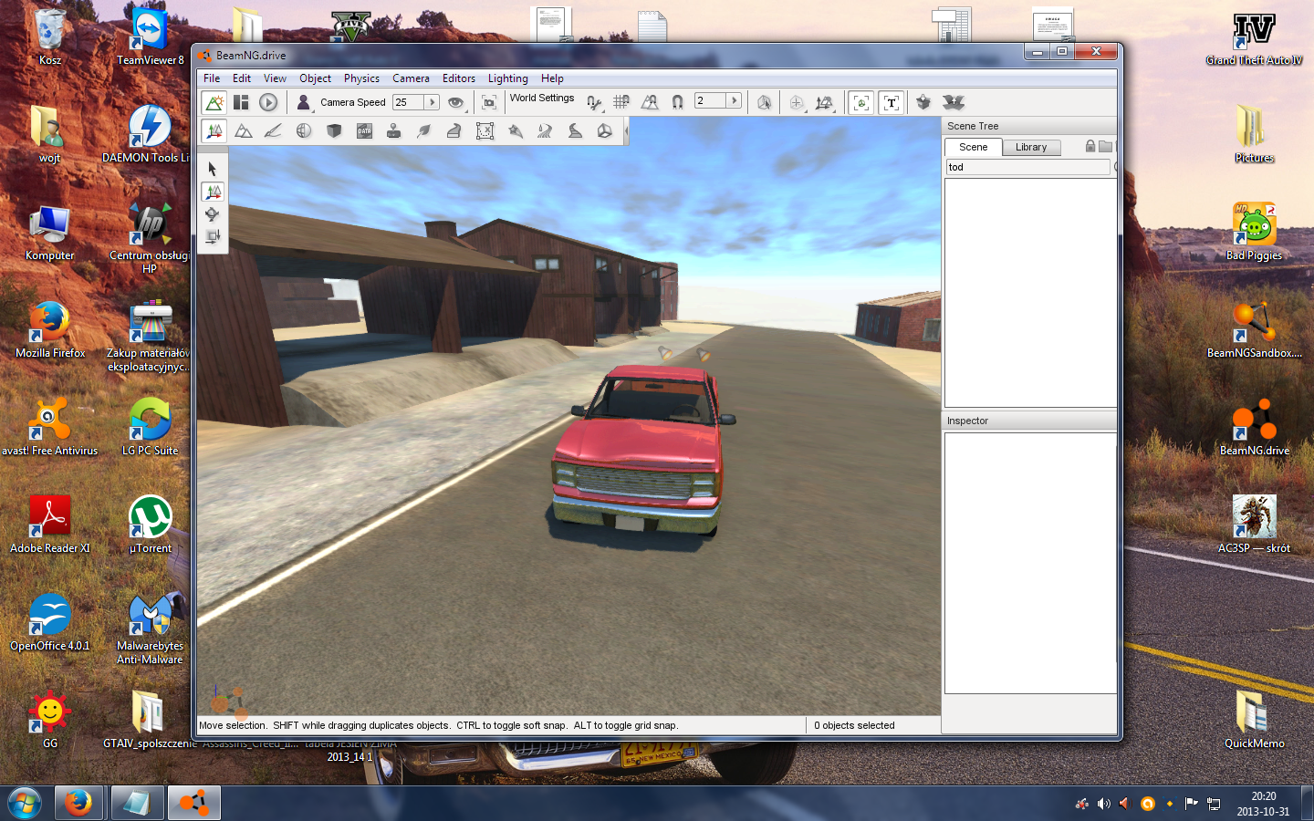Open the Camera menu
Image resolution: width=1314 pixels, height=821 pixels.
pyautogui.click(x=411, y=78)
